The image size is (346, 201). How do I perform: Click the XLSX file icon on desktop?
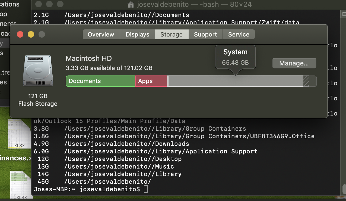20,134
